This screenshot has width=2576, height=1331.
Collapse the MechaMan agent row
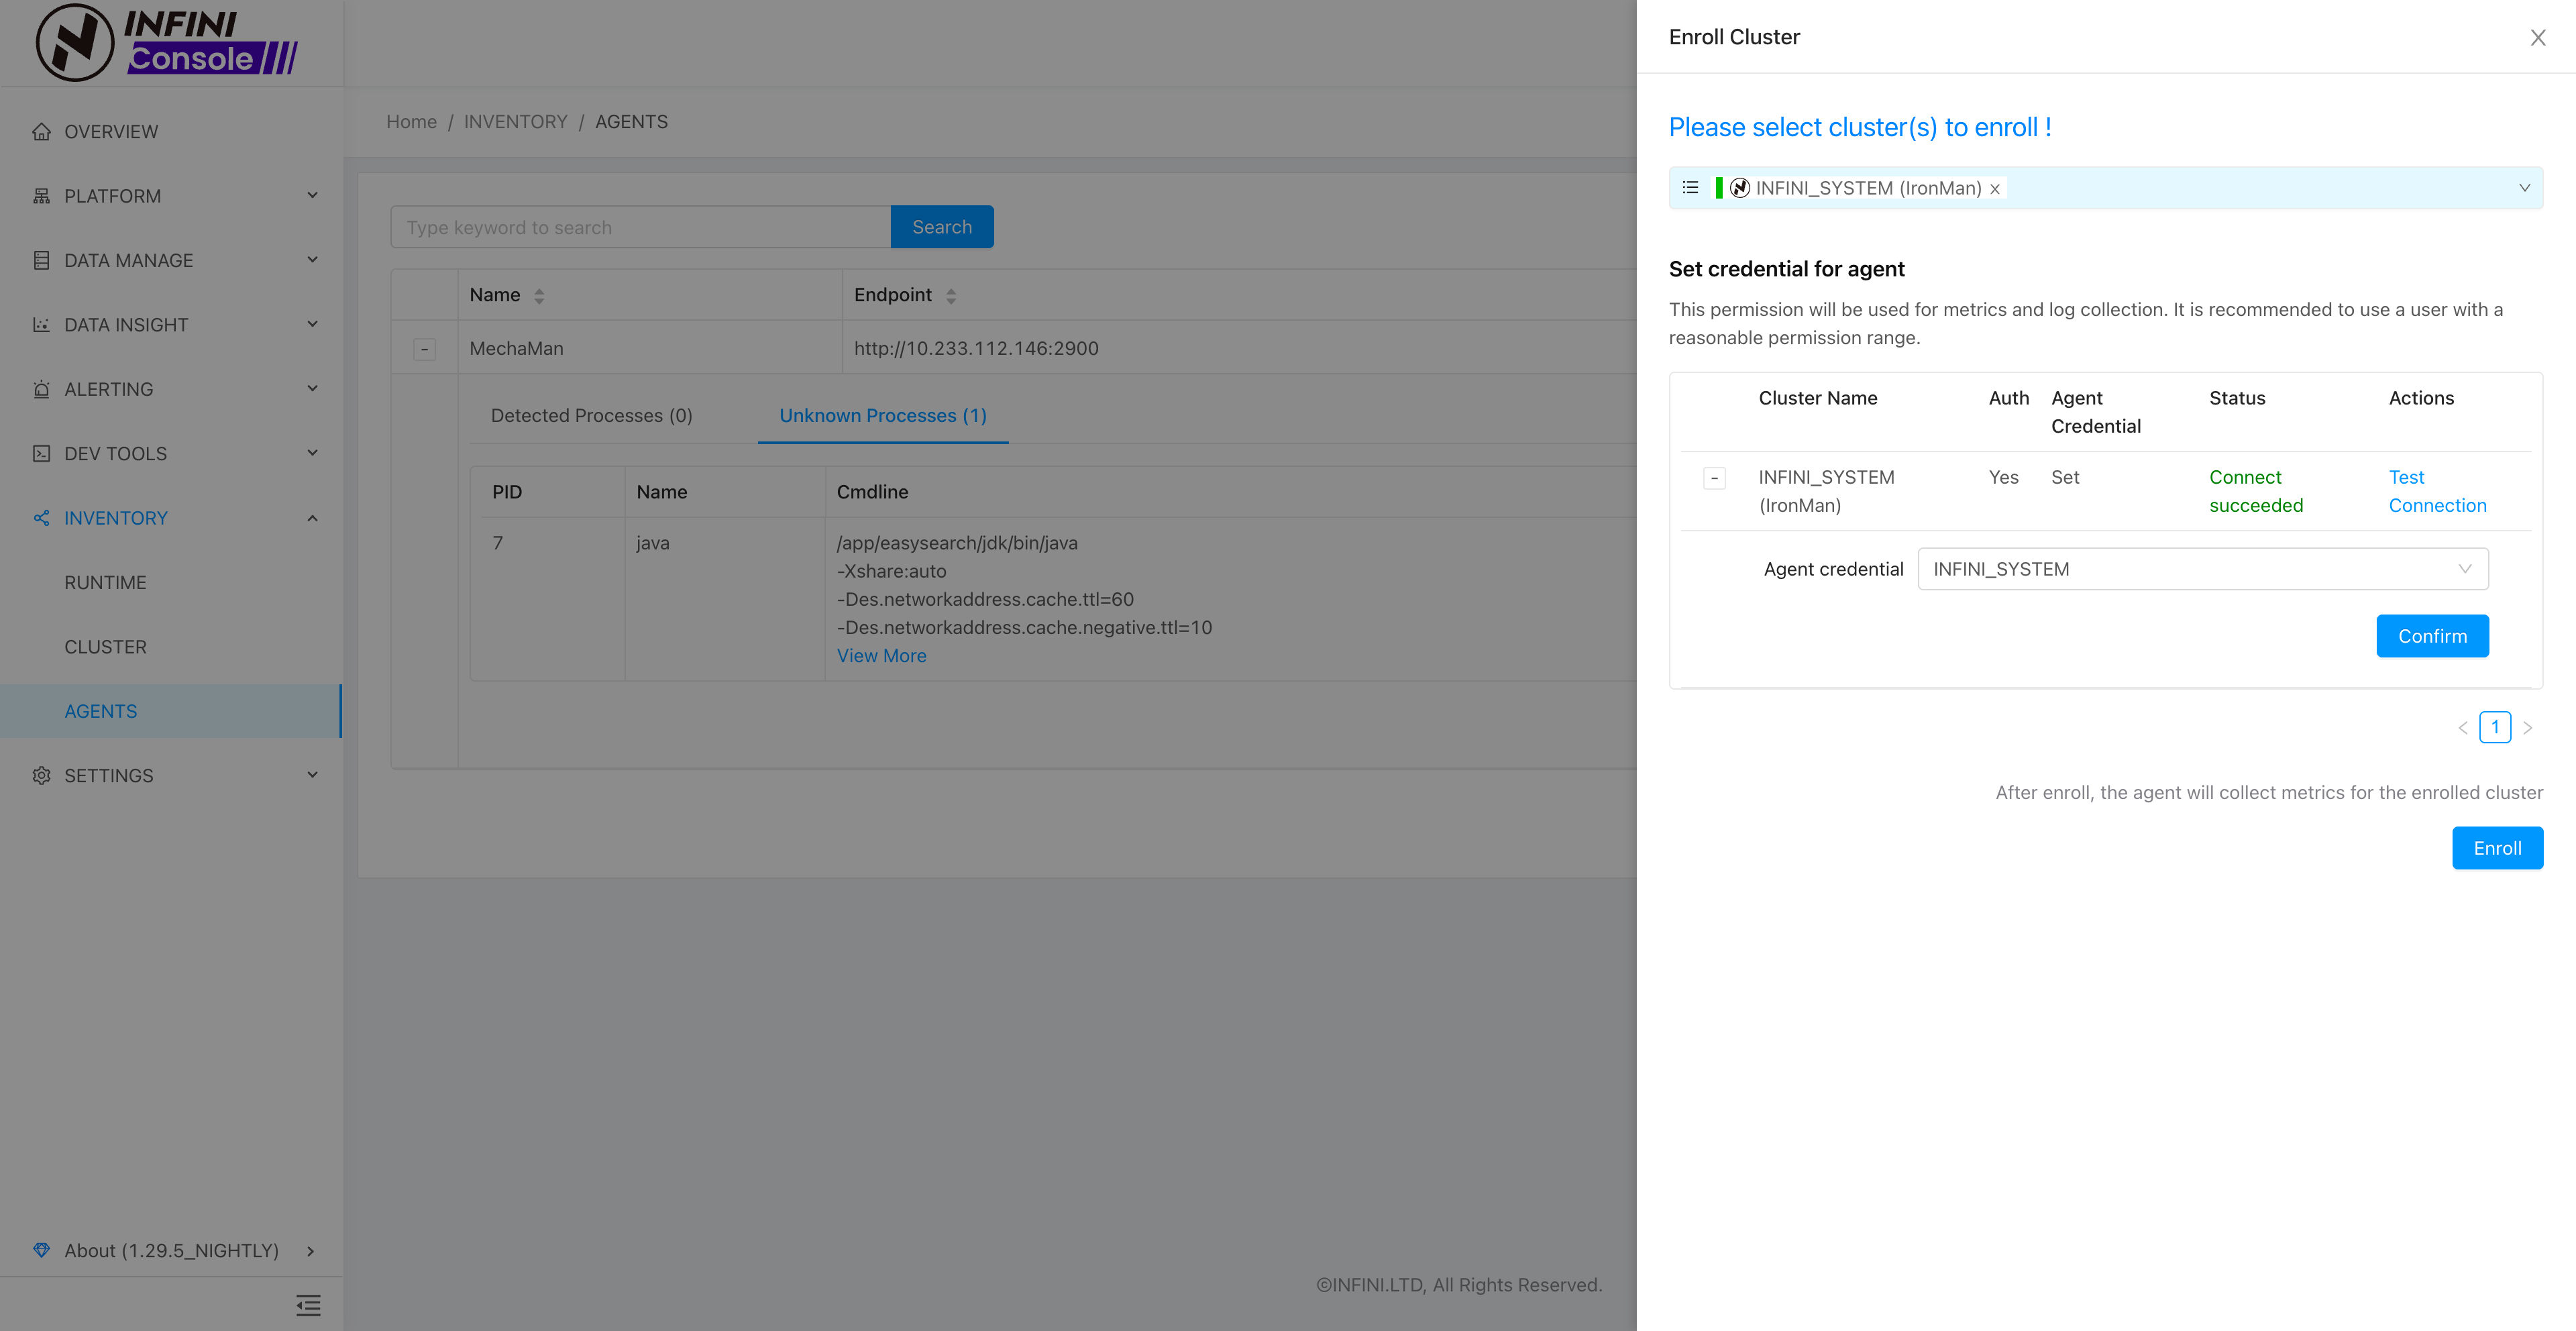tap(424, 349)
